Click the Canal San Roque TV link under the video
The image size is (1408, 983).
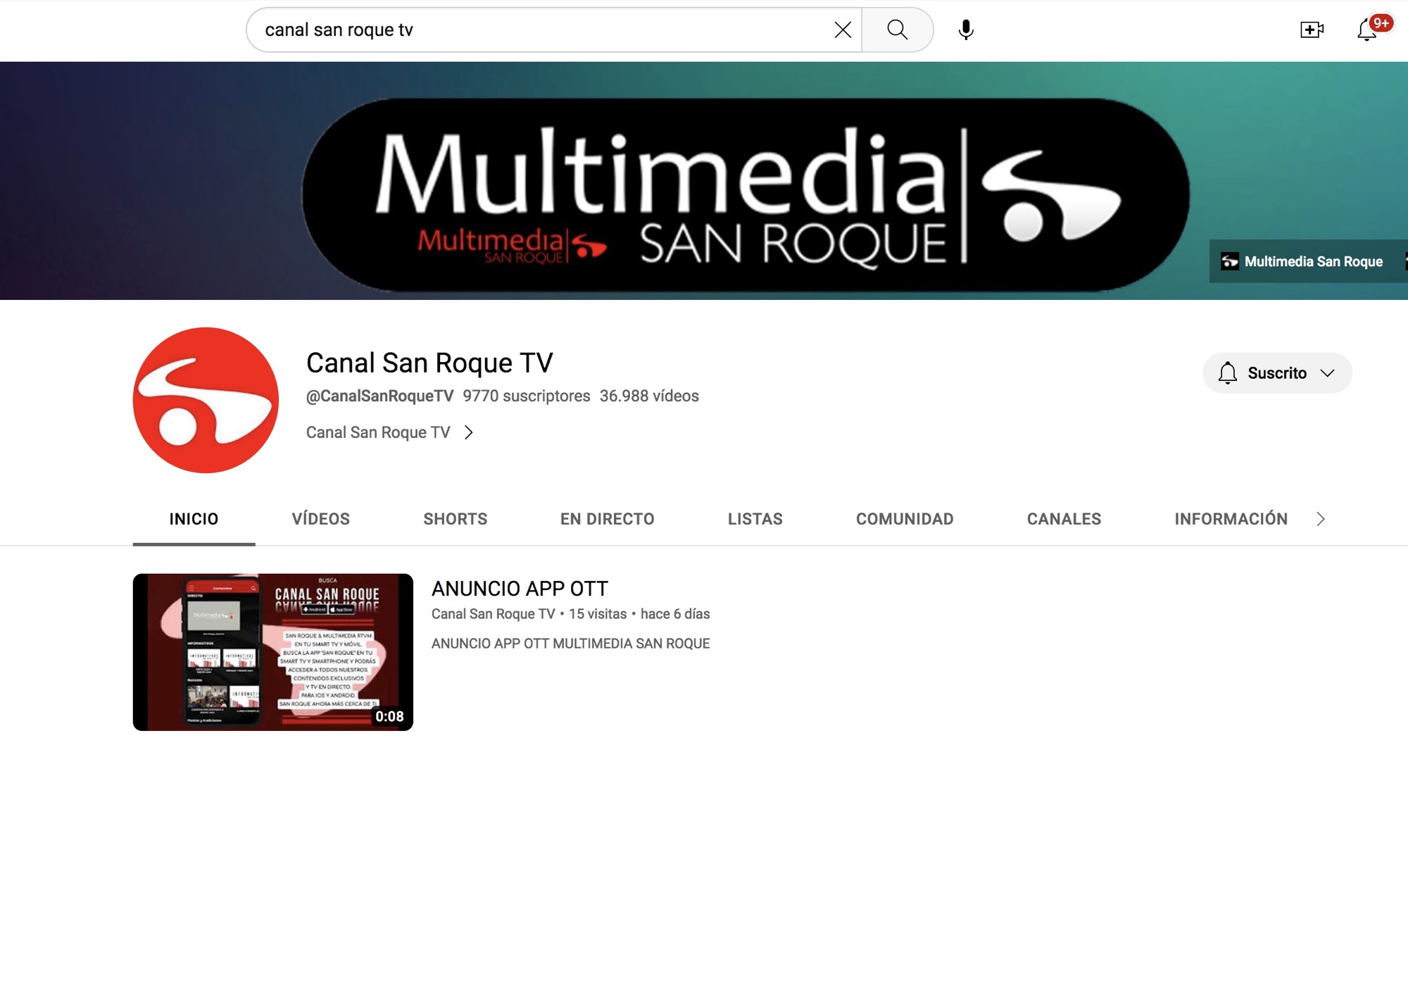pos(493,614)
